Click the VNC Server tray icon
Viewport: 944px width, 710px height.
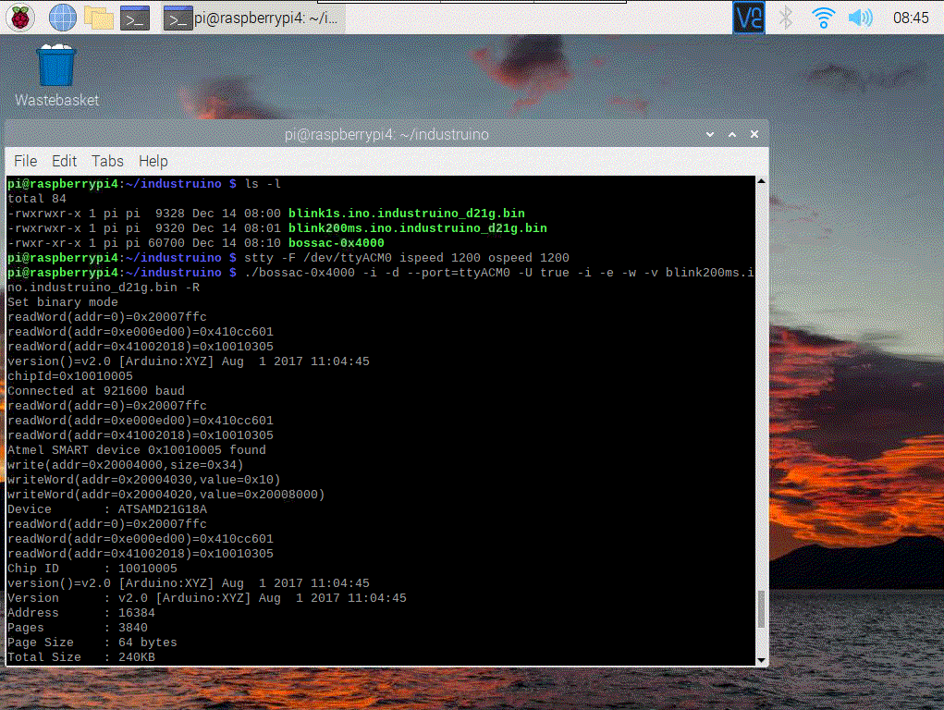tap(748, 17)
